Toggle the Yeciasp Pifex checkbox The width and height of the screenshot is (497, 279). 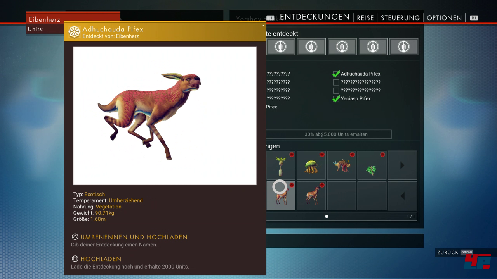336,98
